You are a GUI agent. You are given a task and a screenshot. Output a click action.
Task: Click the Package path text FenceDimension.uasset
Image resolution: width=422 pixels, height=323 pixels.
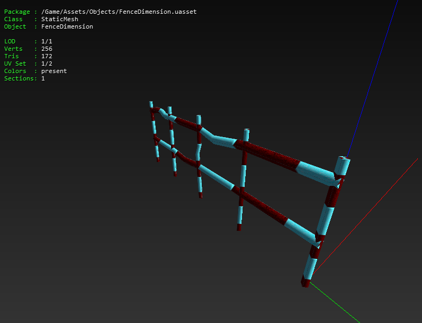click(x=119, y=12)
